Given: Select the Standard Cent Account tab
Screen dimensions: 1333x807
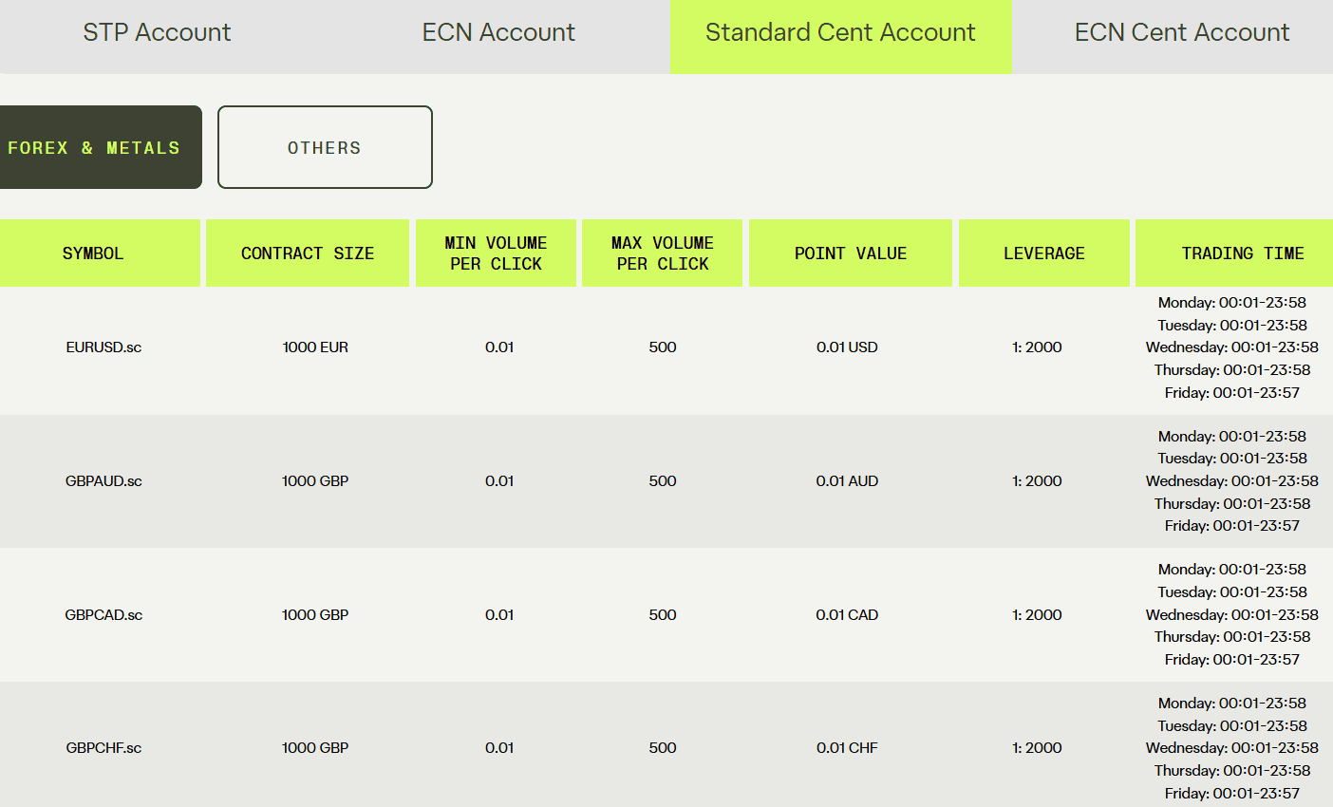Looking at the screenshot, I should 840,33.
